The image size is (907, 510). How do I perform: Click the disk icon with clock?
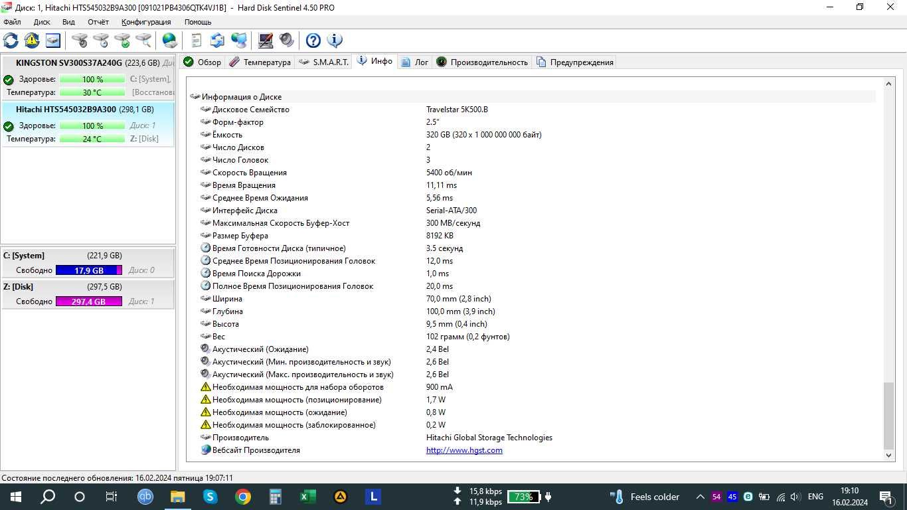pos(101,41)
